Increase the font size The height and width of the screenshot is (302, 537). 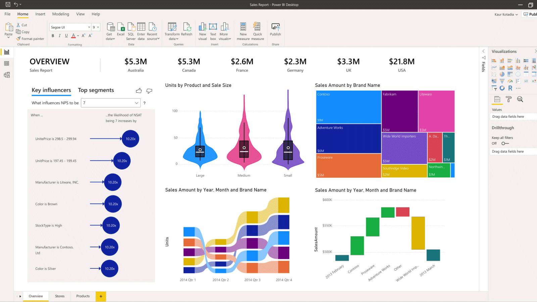[83, 36]
